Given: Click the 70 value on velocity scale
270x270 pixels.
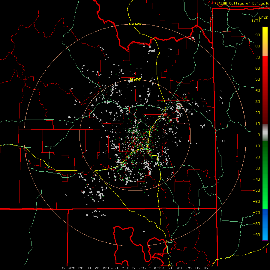Looking at the screenshot, I should [x=258, y=57].
